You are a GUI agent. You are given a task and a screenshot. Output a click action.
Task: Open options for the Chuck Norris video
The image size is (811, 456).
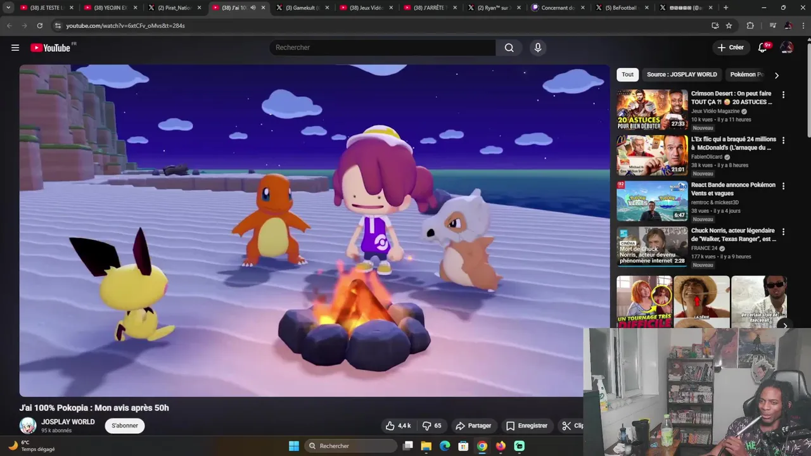(x=783, y=232)
